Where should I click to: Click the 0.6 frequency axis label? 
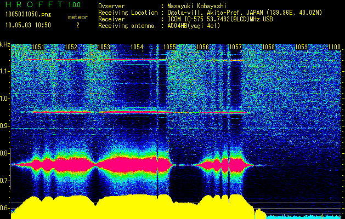pos(5,208)
